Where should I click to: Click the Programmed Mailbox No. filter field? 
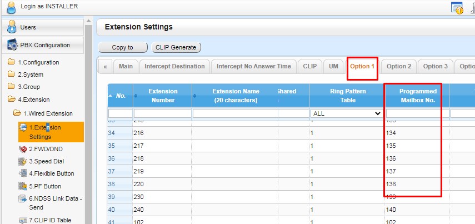(x=417, y=113)
